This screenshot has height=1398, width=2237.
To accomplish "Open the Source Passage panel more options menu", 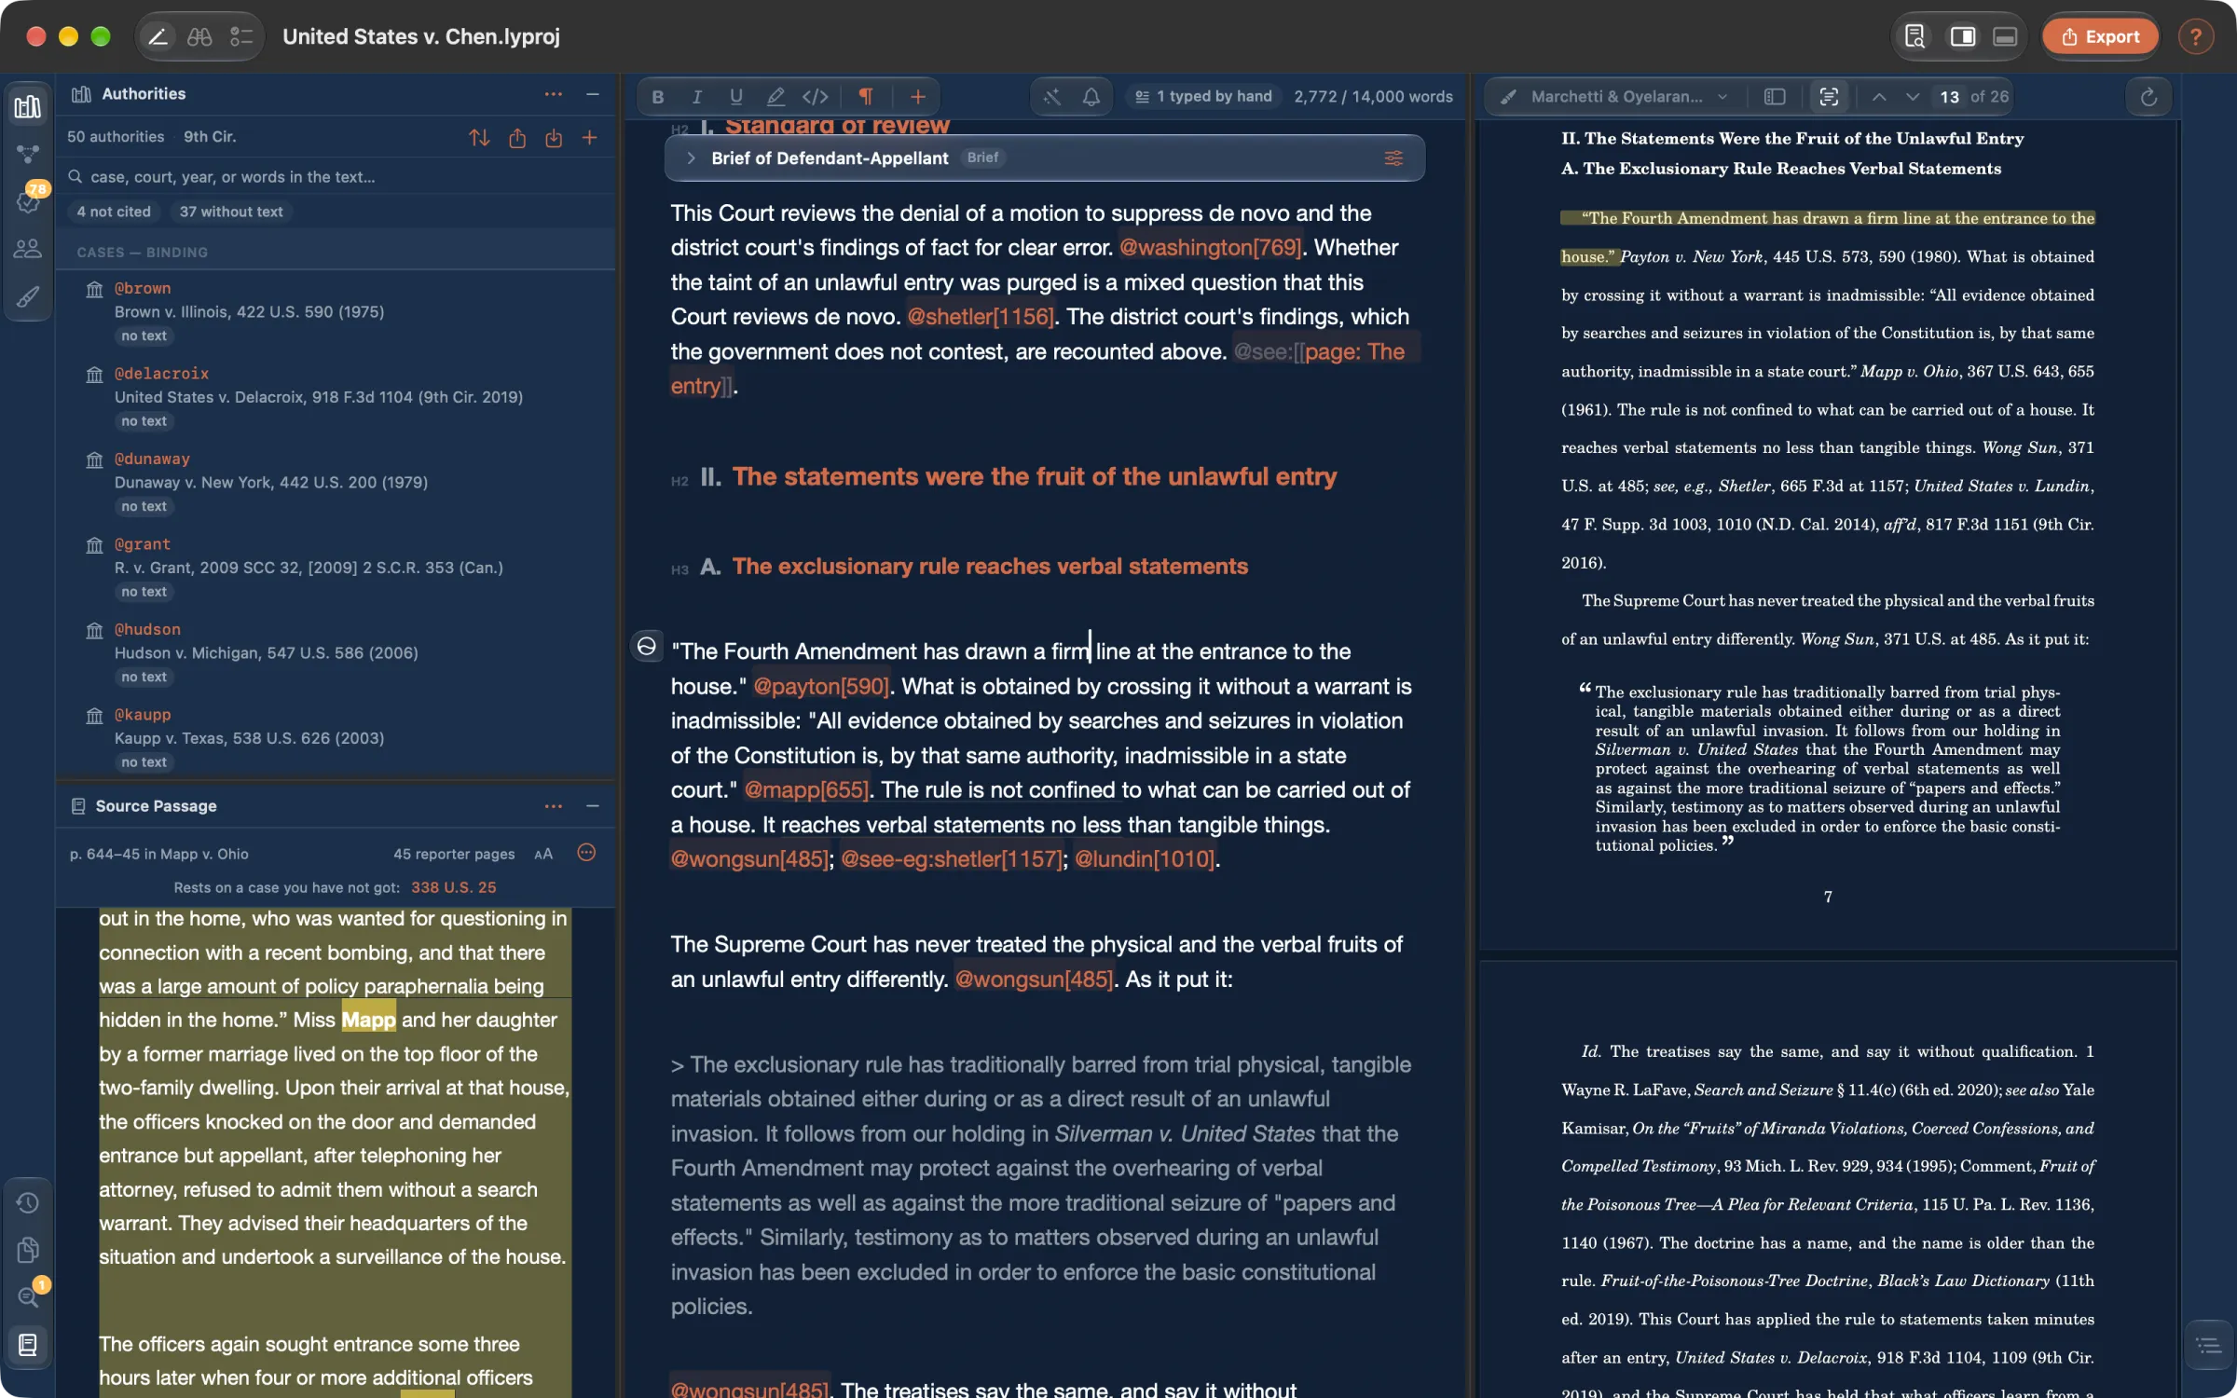I will click(554, 805).
